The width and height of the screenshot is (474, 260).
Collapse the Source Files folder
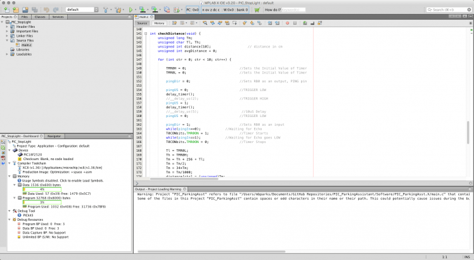point(6,40)
